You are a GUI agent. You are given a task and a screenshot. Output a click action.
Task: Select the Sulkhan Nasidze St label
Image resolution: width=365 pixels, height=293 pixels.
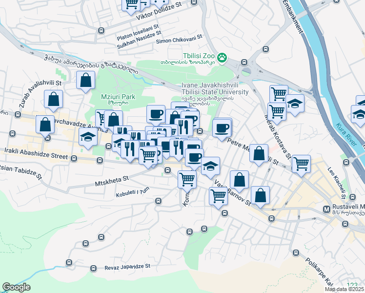pos(139,40)
